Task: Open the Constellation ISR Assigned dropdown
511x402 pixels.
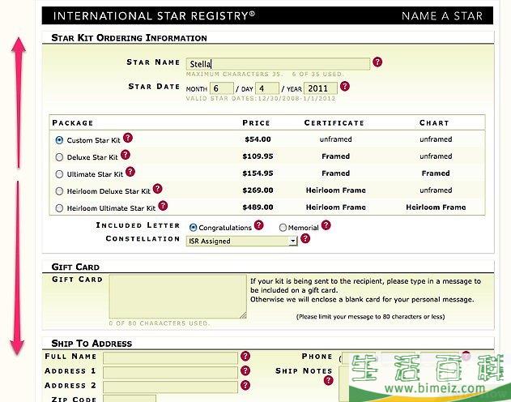Action: point(241,241)
